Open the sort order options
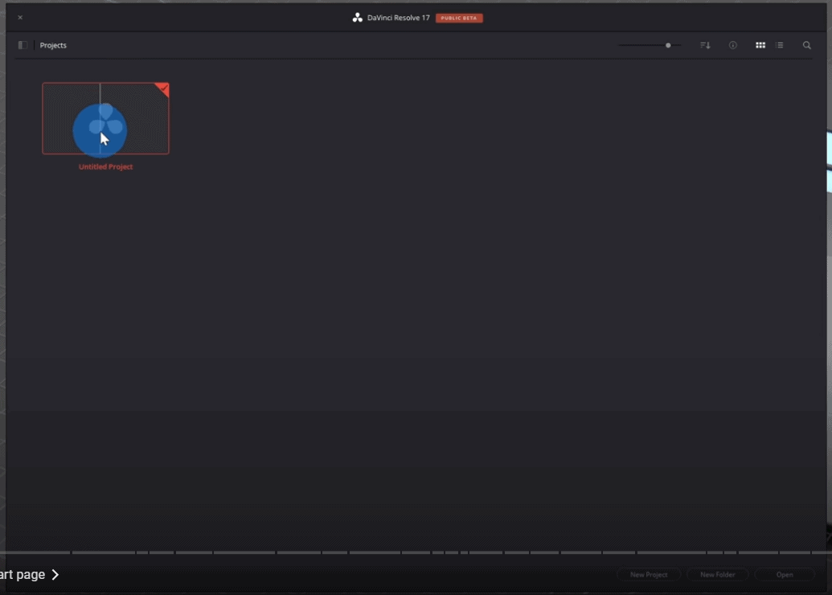 click(705, 45)
